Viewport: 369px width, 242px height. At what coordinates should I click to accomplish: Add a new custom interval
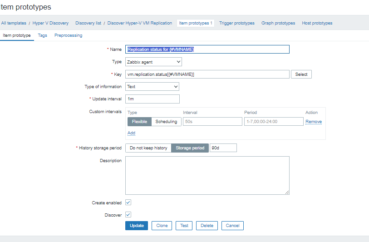pos(131,133)
